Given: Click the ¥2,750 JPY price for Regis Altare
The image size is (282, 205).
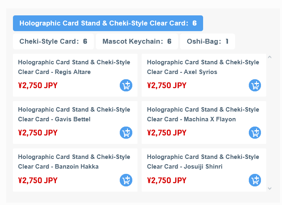Looking at the screenshot, I should (x=38, y=85).
